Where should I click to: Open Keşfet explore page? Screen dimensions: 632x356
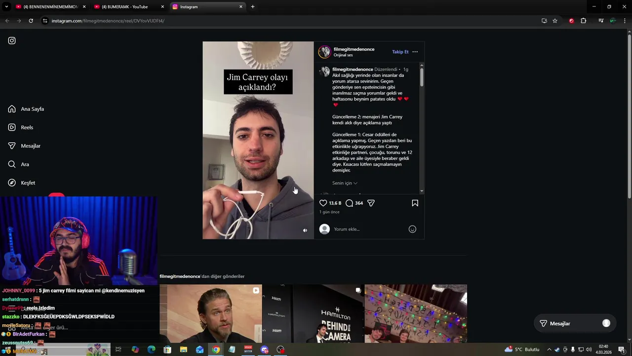click(22, 182)
